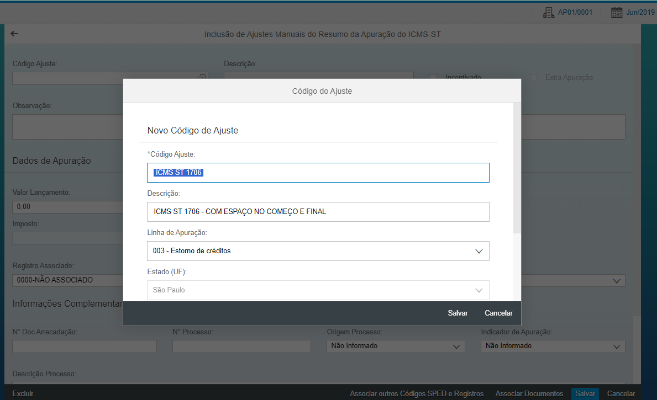Click the Valor Lançamento field showing 0,00
The height and width of the screenshot is (400, 657).
[68, 207]
